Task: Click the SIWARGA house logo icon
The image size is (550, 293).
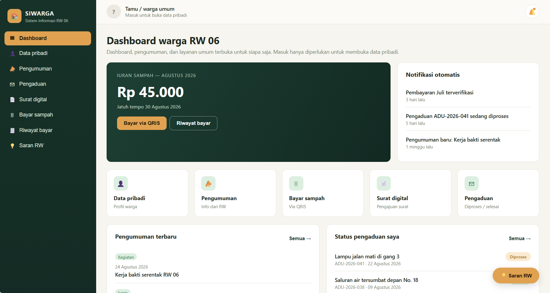Action: [x=14, y=16]
